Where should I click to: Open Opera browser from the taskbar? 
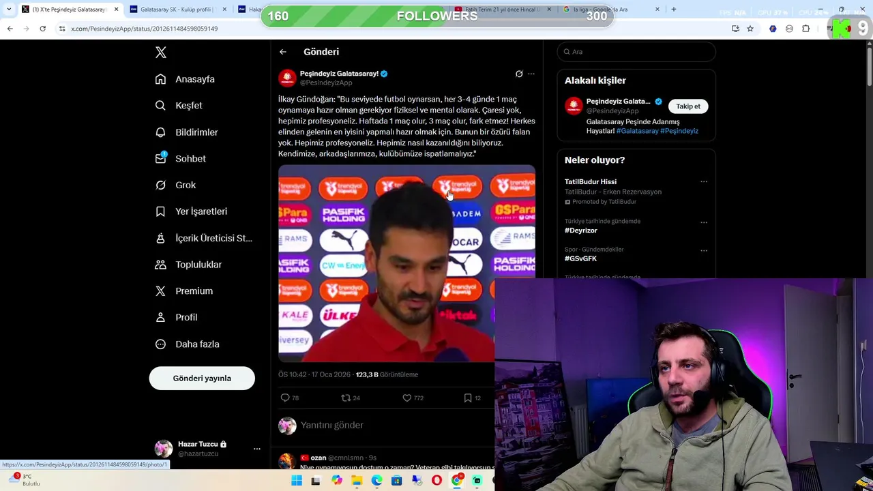coord(436,481)
